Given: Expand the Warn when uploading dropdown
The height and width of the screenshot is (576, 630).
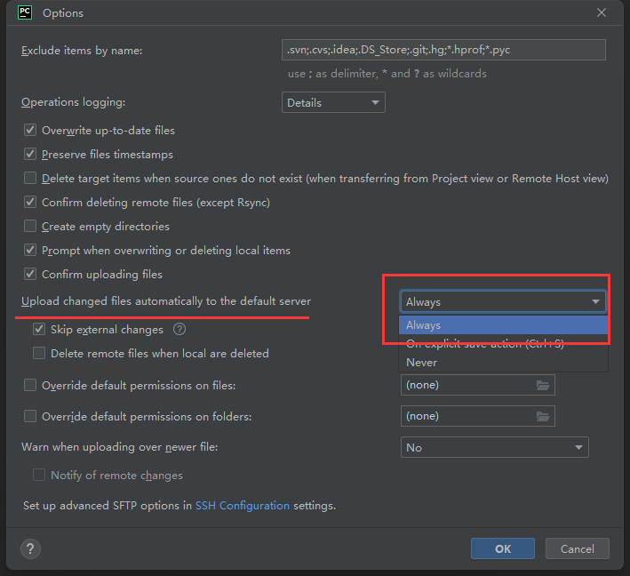Looking at the screenshot, I should click(494, 448).
